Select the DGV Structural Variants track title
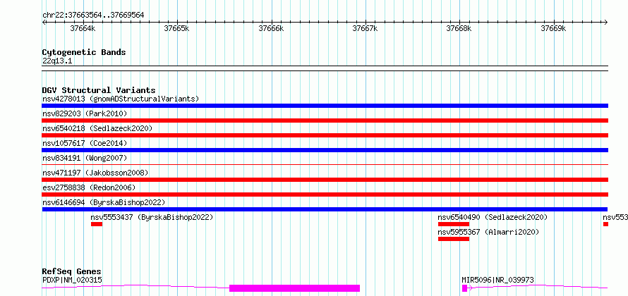 point(99,90)
